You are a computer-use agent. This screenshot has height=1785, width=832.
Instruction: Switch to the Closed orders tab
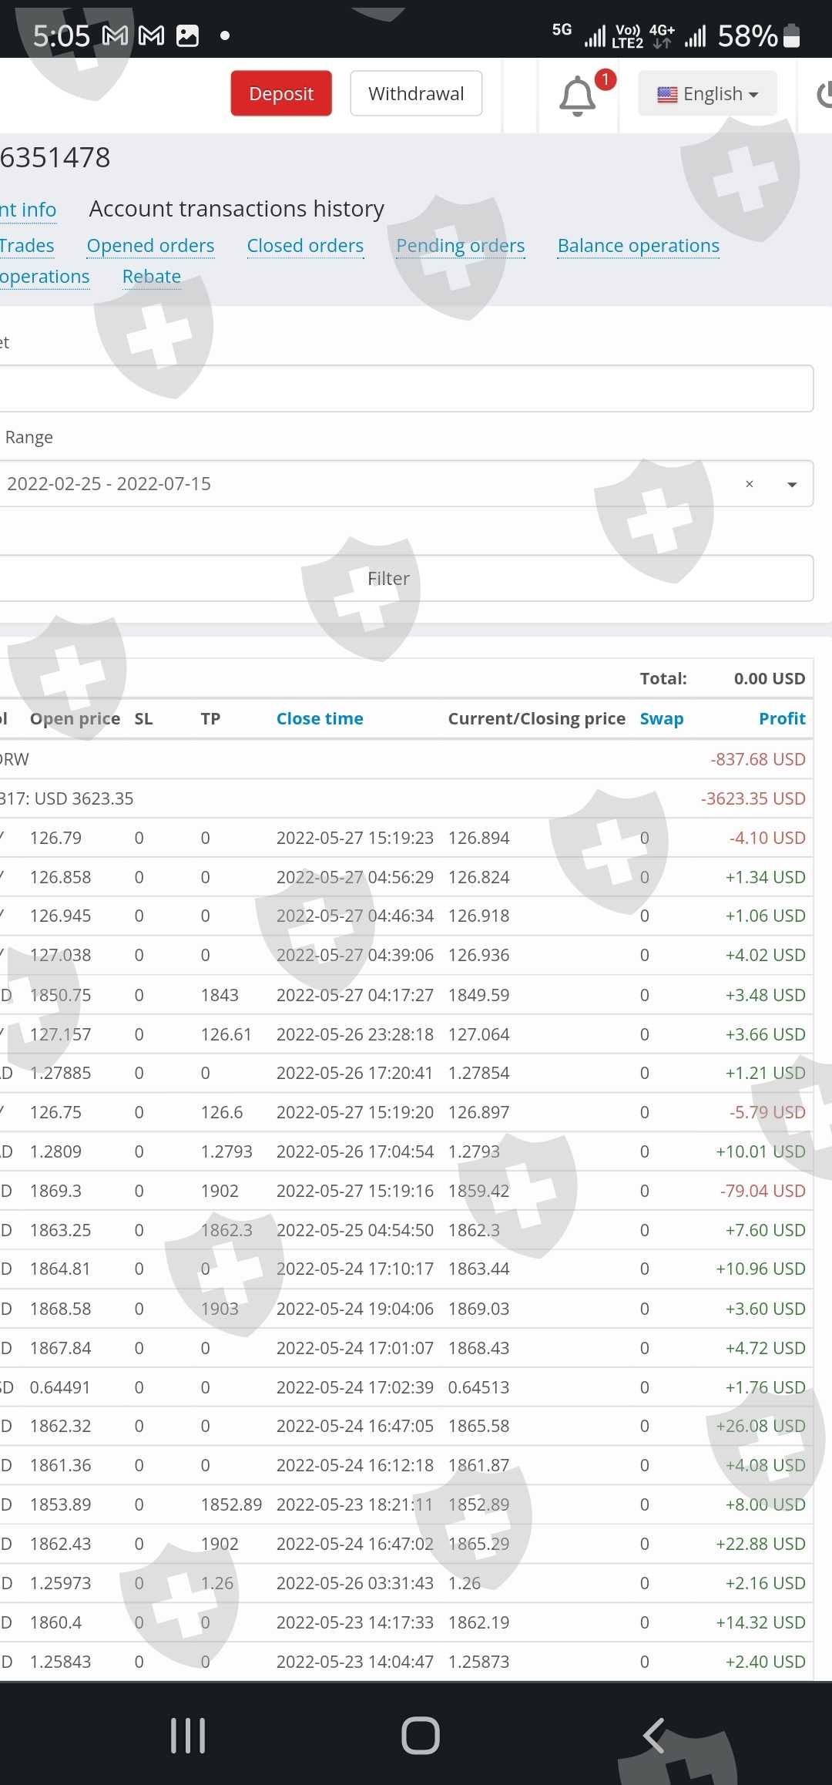[305, 246]
